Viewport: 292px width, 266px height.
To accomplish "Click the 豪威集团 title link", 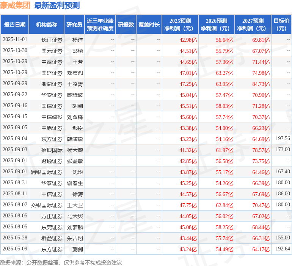I will coord(16,5).
